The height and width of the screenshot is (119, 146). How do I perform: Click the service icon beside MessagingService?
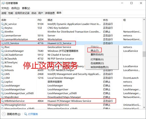[3, 105]
